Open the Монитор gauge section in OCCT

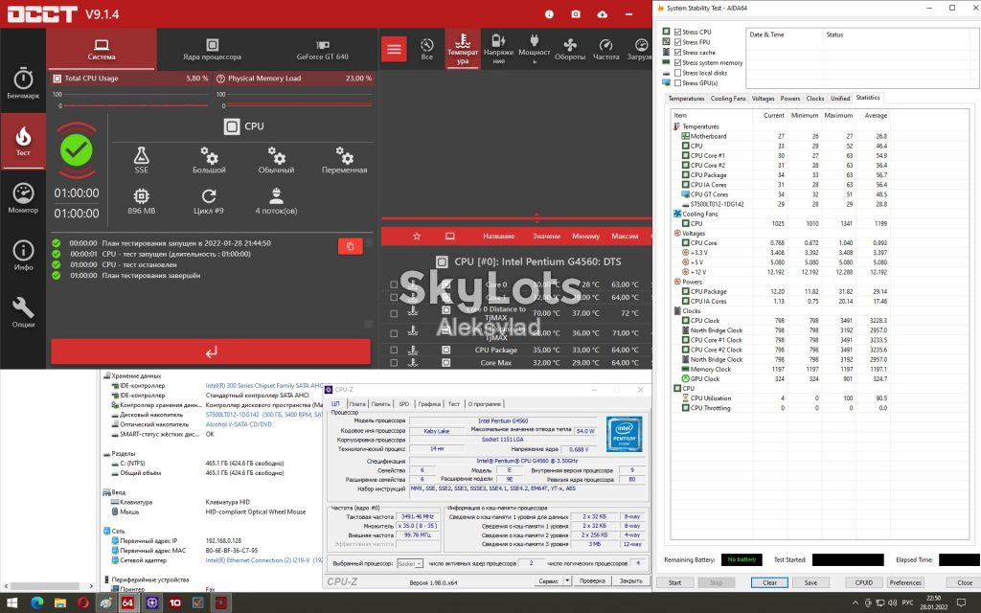[23, 198]
